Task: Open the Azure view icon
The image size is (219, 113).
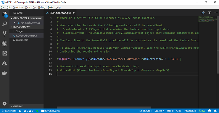Action: 5,63
